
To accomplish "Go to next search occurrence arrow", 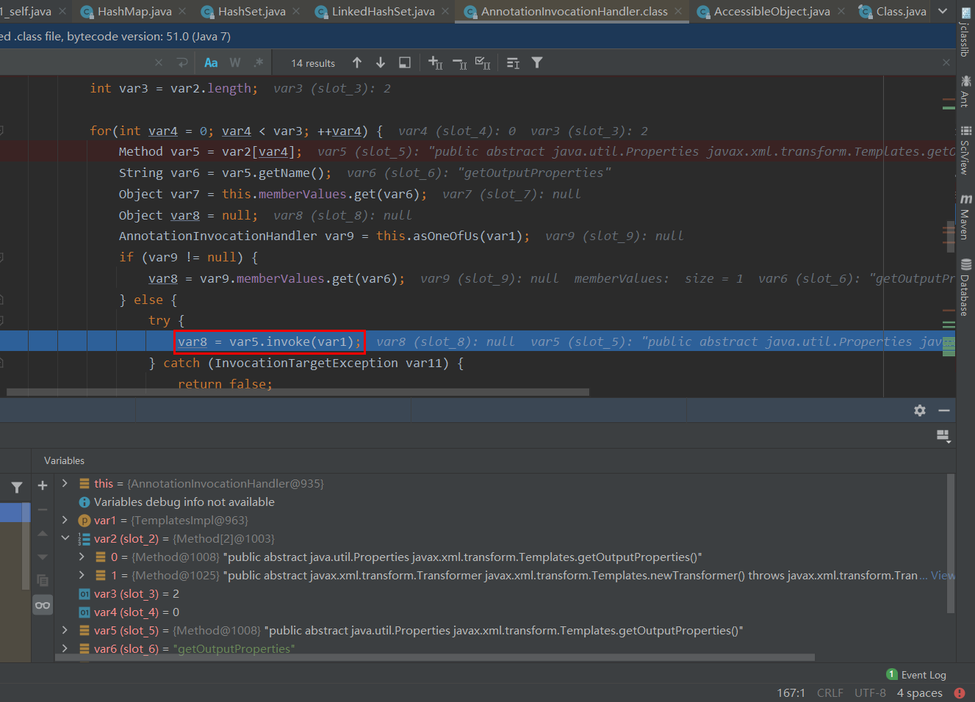I will (x=381, y=63).
